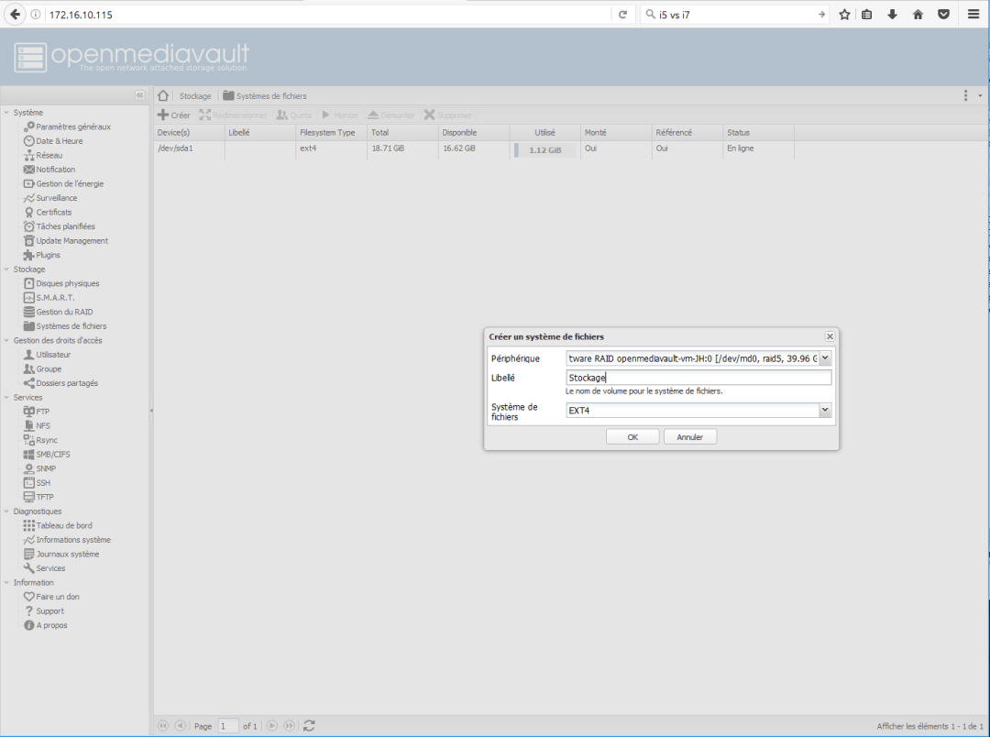The image size is (990, 737).
Task: Open the S.M.A.R.T. sidebar icon
Action: click(x=29, y=298)
